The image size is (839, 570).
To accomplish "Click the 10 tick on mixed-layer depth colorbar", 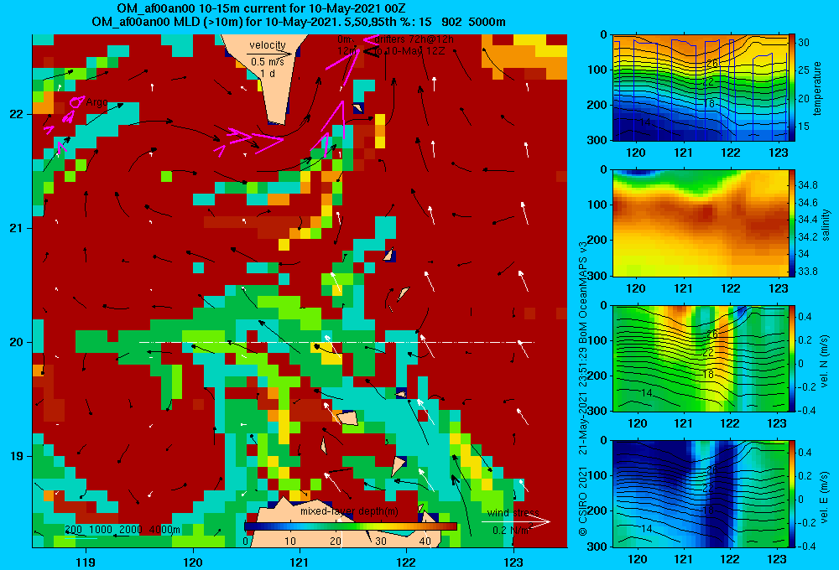I will (290, 541).
